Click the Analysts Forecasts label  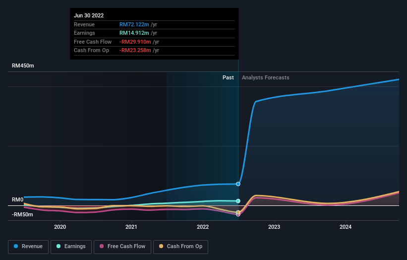[266, 77]
